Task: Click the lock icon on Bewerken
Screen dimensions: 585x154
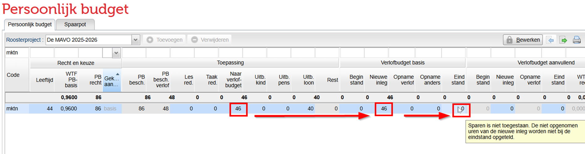Action: (510, 40)
